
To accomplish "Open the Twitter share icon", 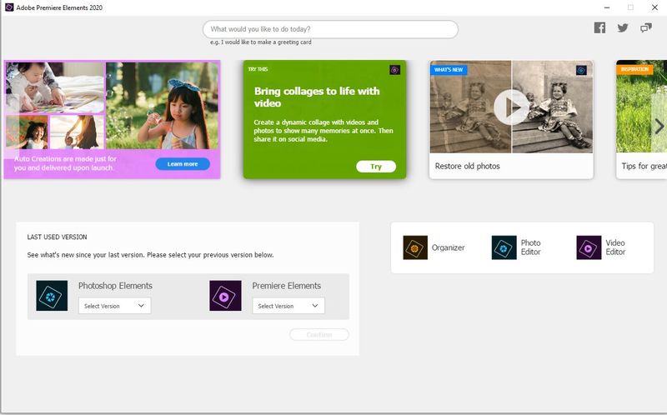I will click(x=623, y=28).
